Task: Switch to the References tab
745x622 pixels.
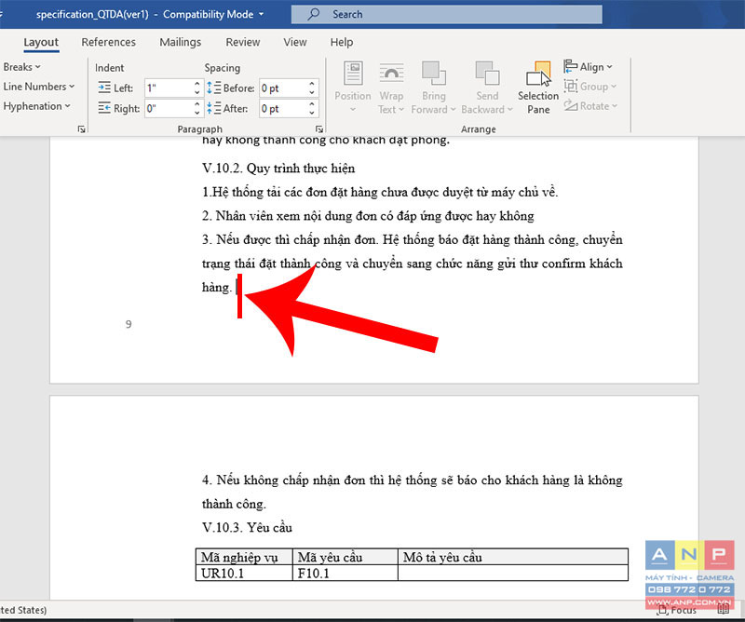Action: point(108,42)
